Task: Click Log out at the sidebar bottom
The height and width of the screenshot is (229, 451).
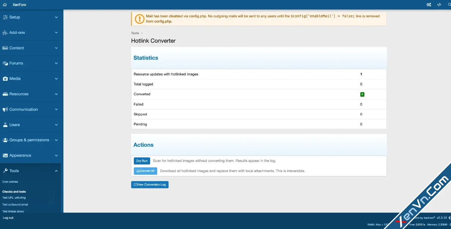Action: click(8, 218)
